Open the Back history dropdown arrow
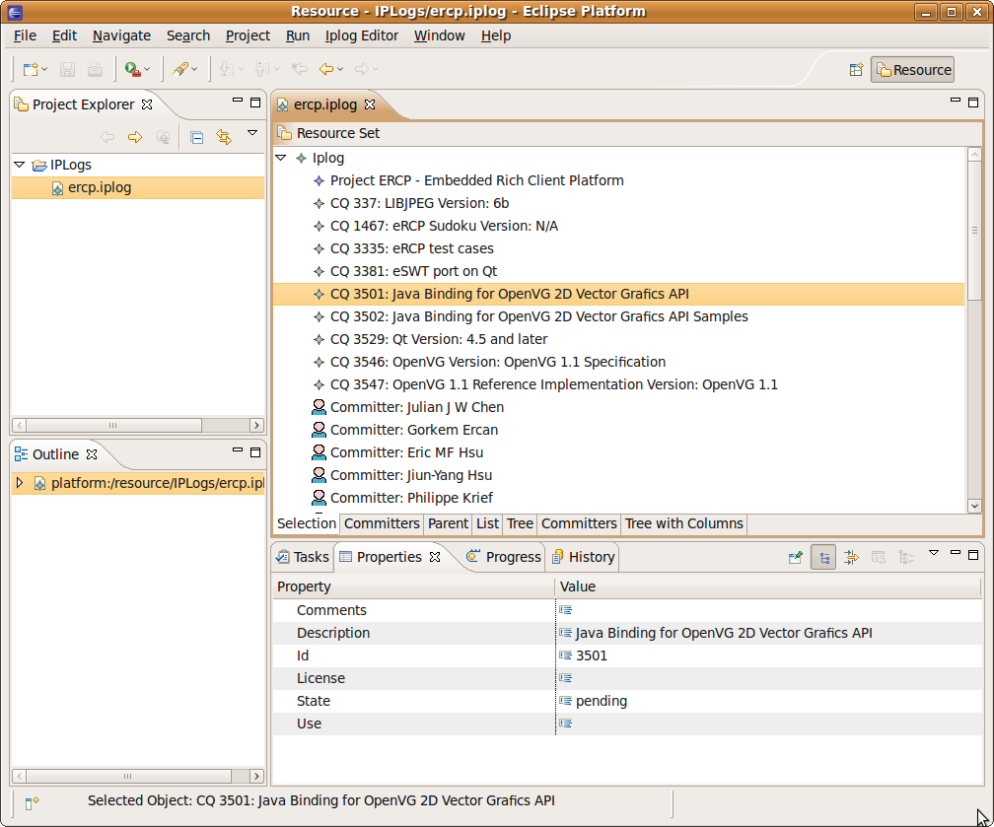Screen dimensions: 994x827 point(340,69)
